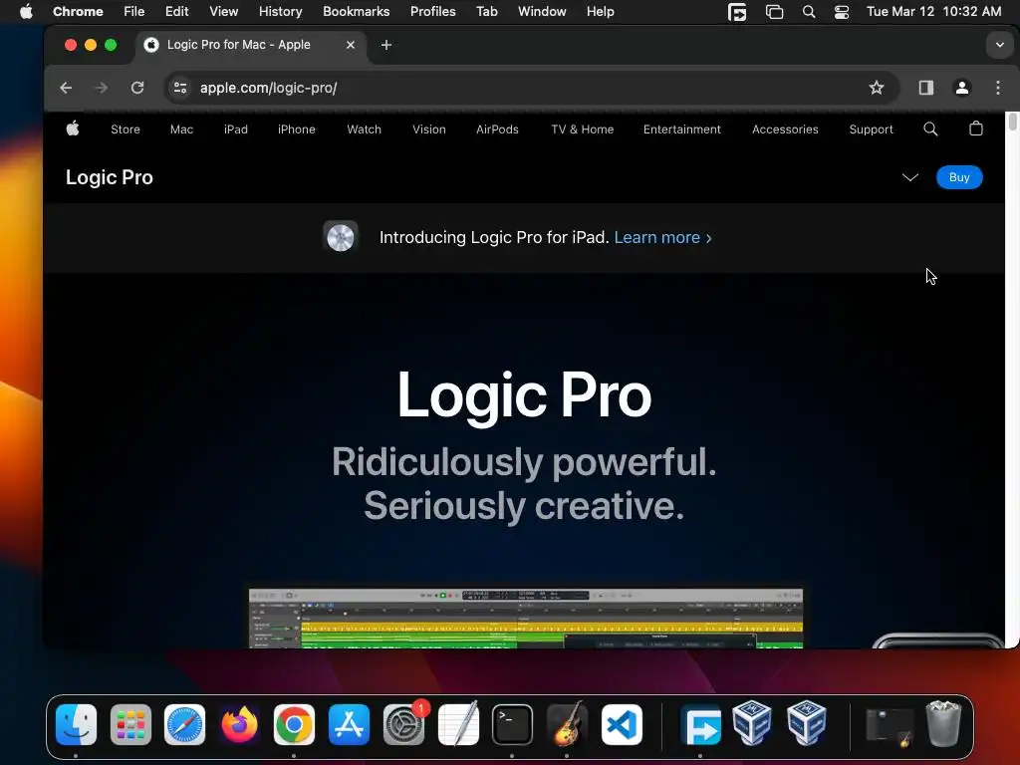The width and height of the screenshot is (1020, 765).
Task: Open the tab search dropdown arrow
Action: click(x=999, y=45)
